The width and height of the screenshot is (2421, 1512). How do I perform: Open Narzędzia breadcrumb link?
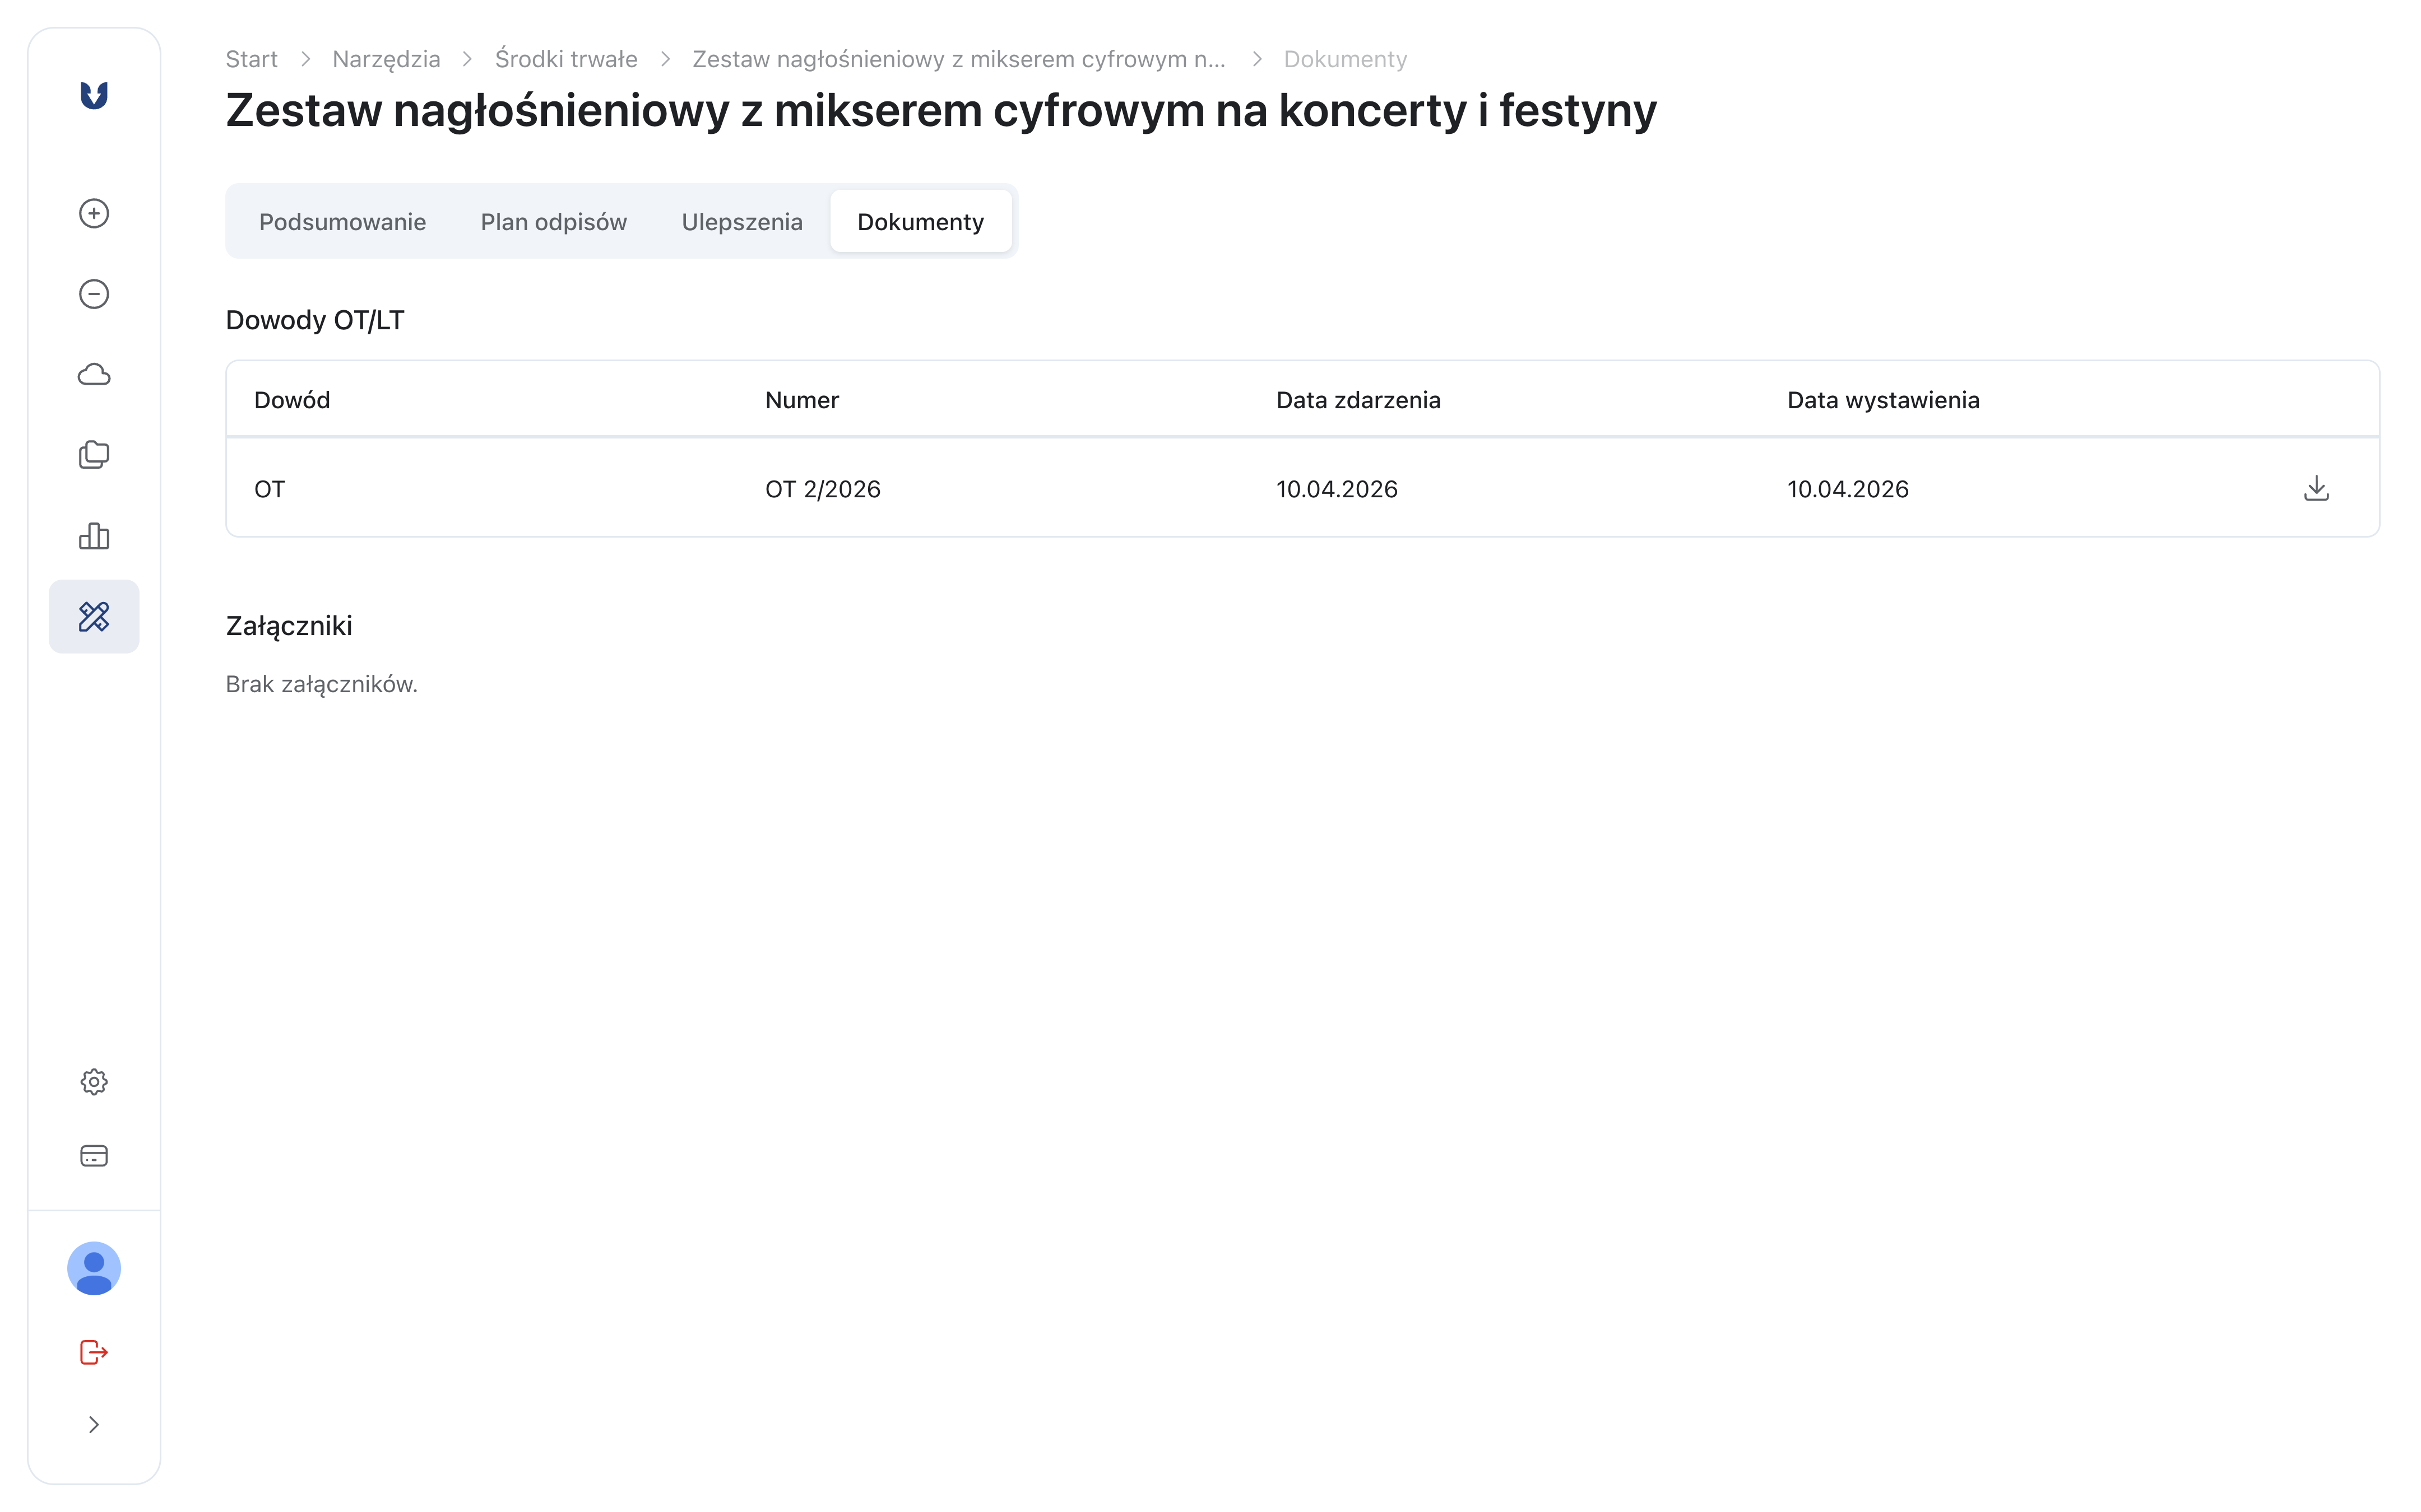pyautogui.click(x=386, y=59)
